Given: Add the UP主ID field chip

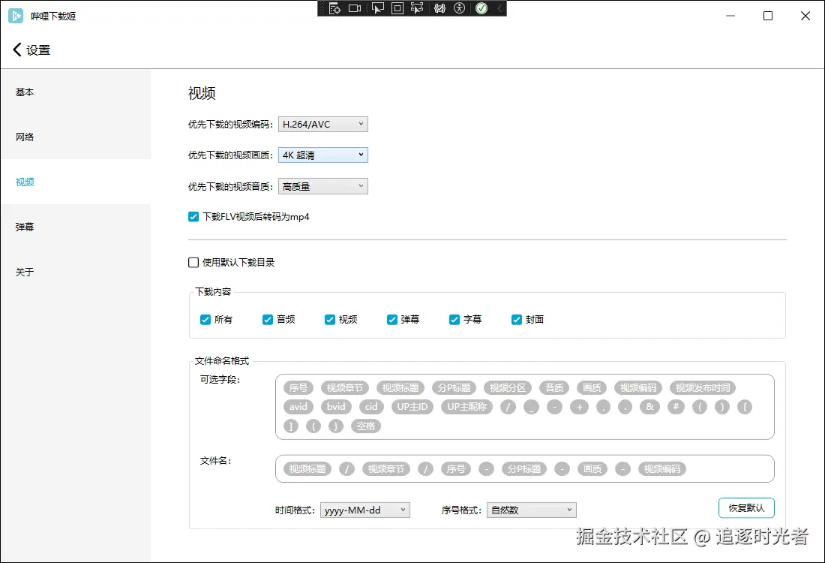Looking at the screenshot, I should pos(412,407).
